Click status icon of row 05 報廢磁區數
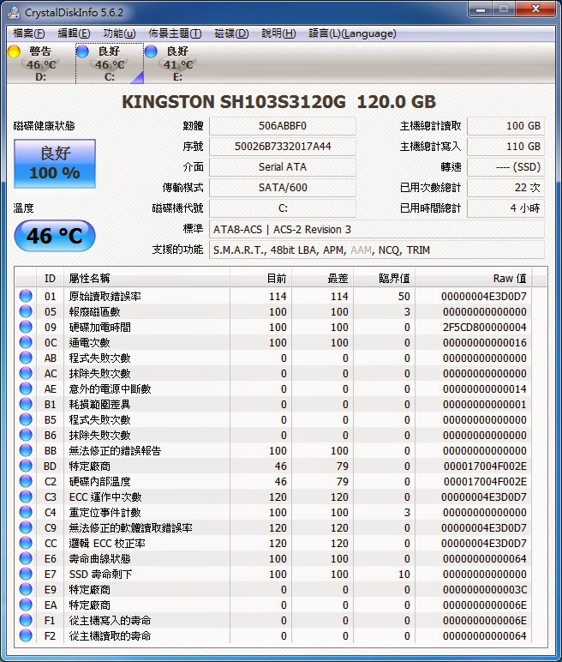This screenshot has height=662, width=562. 26,311
